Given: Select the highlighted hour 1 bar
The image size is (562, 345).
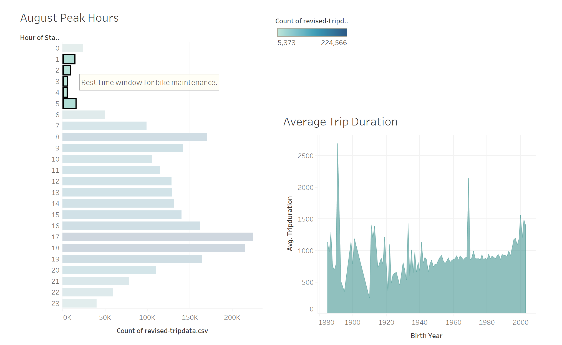Looking at the screenshot, I should click(x=69, y=59).
